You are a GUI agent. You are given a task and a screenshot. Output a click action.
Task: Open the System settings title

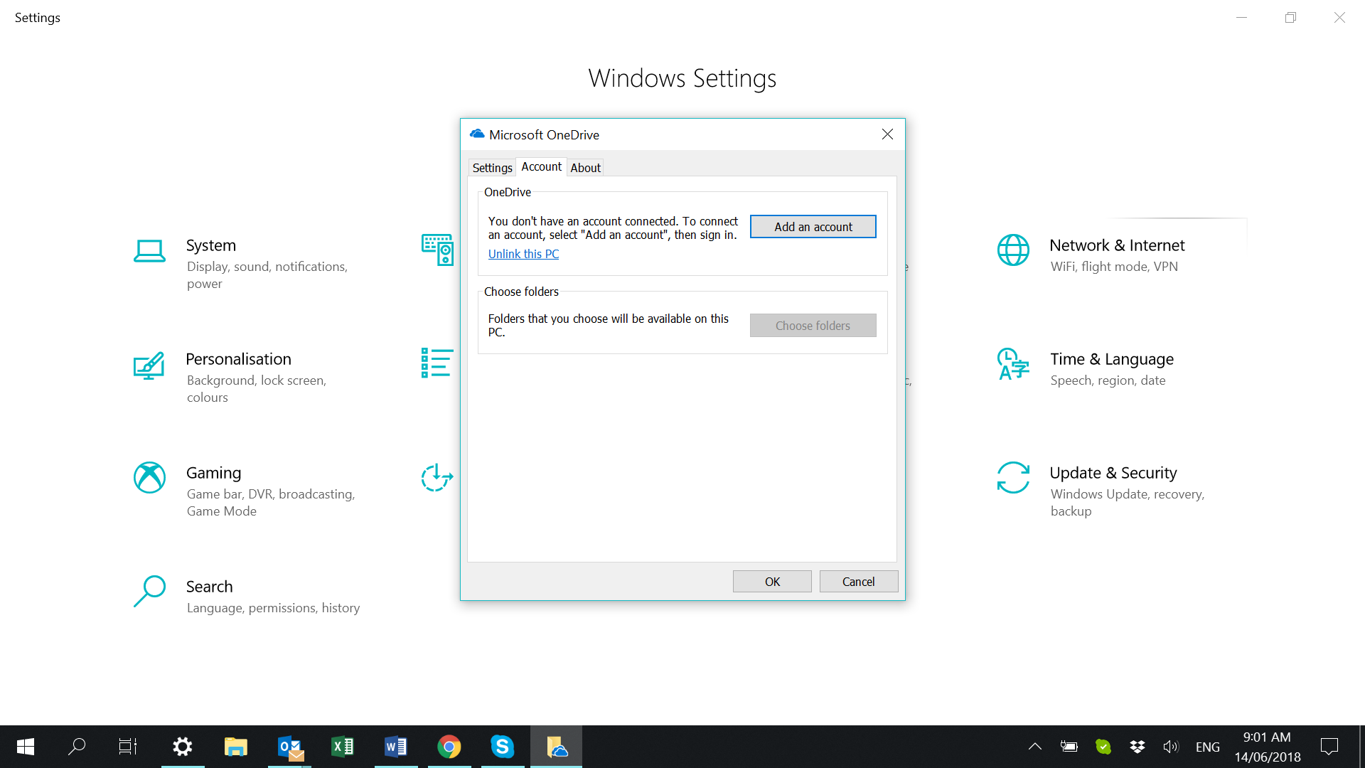tap(211, 245)
